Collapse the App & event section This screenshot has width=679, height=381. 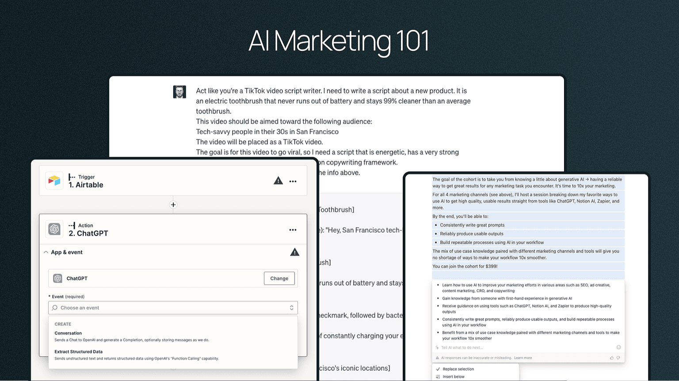(x=46, y=252)
